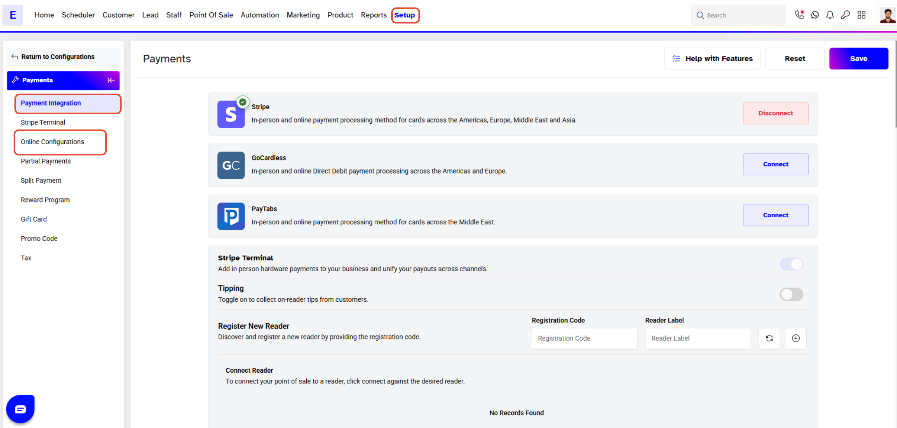This screenshot has width=897, height=428.
Task: Open Reward Program sidebar item
Action: [45, 200]
